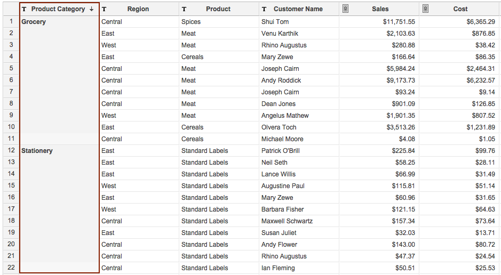
Task: Click the currency type icon in Sales header
Action: (x=345, y=9)
